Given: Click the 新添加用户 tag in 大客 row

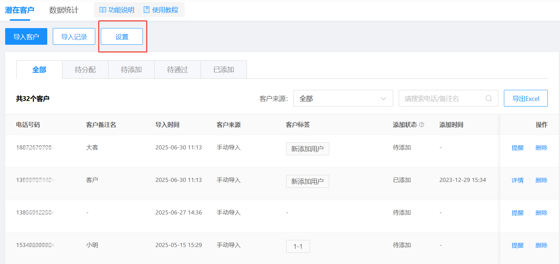Looking at the screenshot, I should (x=308, y=149).
